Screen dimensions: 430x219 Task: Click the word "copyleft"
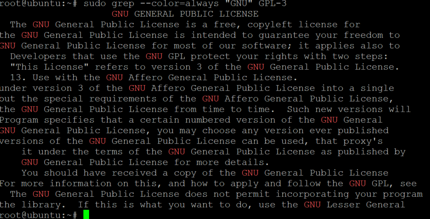270,25
